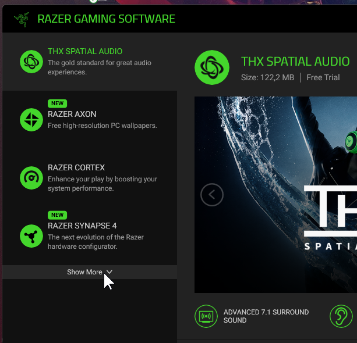357x343 pixels.
Task: Select the Razer Synapse 4 icon
Action: [31, 236]
